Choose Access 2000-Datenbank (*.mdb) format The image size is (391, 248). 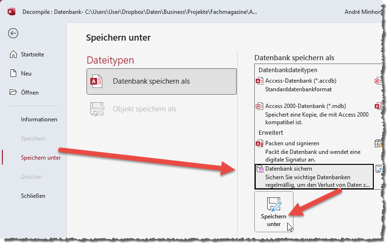tap(314, 114)
